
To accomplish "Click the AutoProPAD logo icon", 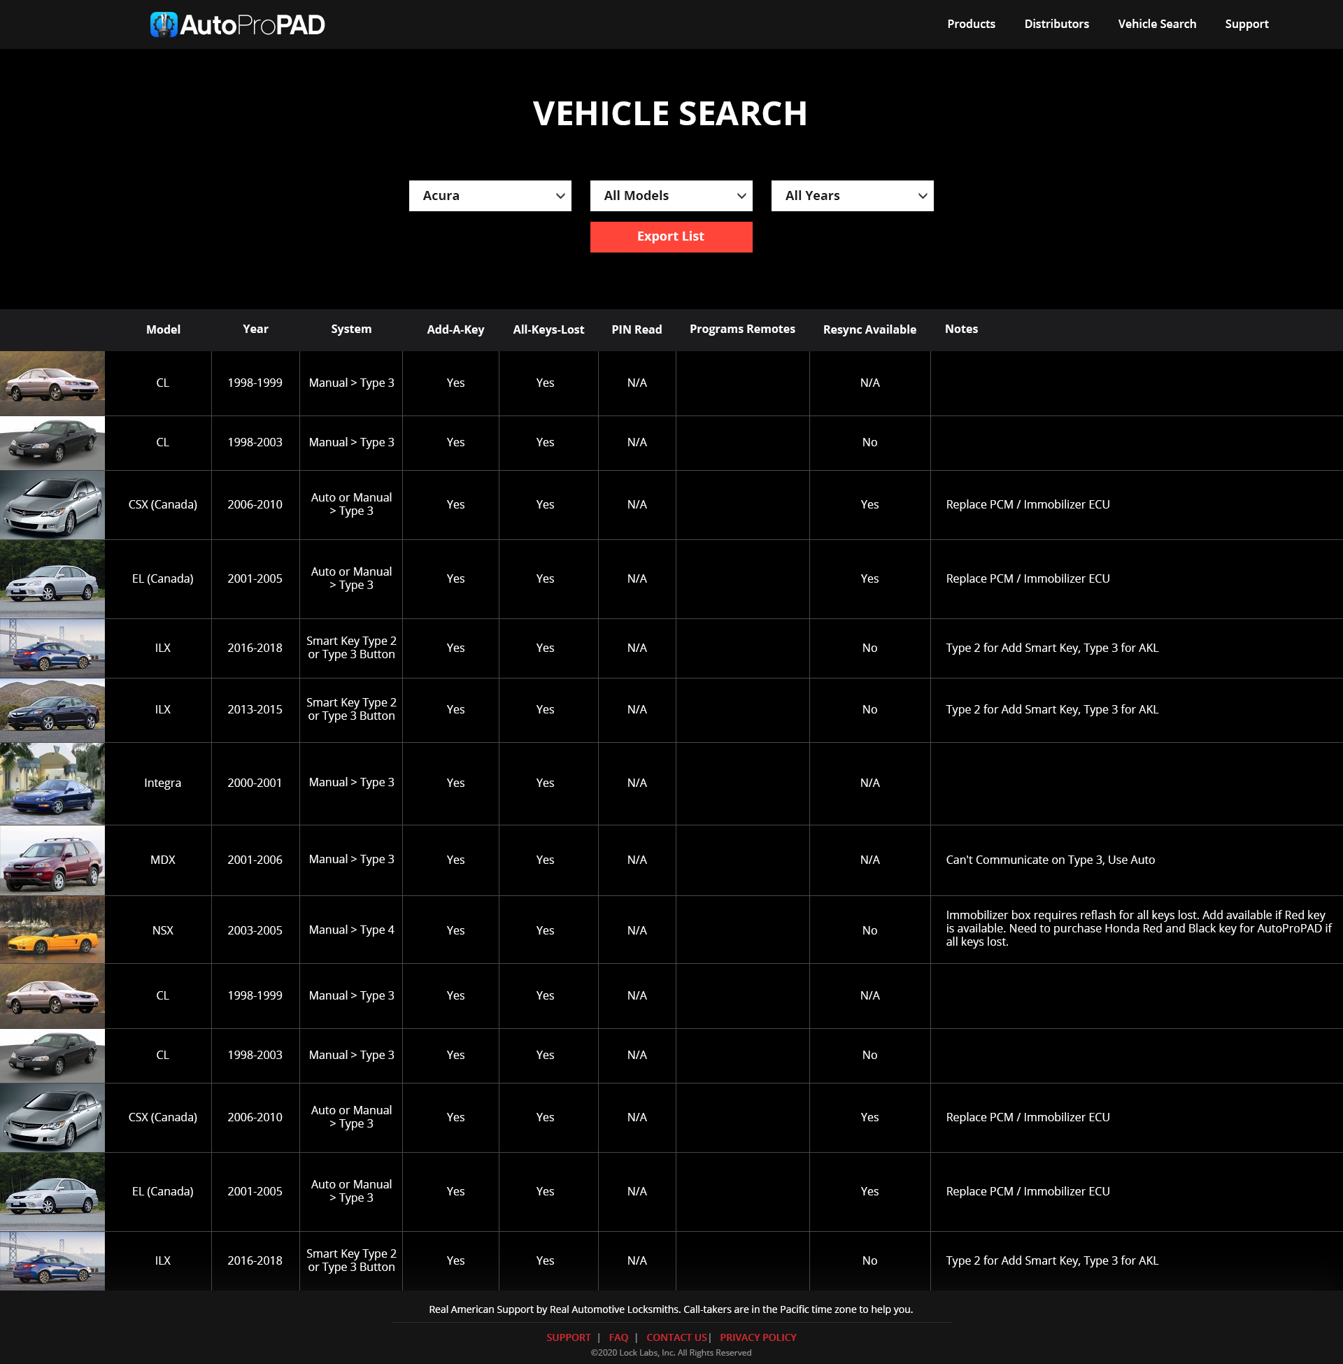I will click(x=164, y=24).
